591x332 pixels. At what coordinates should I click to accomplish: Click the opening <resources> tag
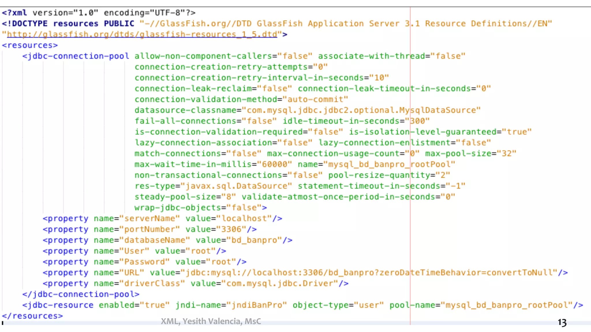point(30,46)
